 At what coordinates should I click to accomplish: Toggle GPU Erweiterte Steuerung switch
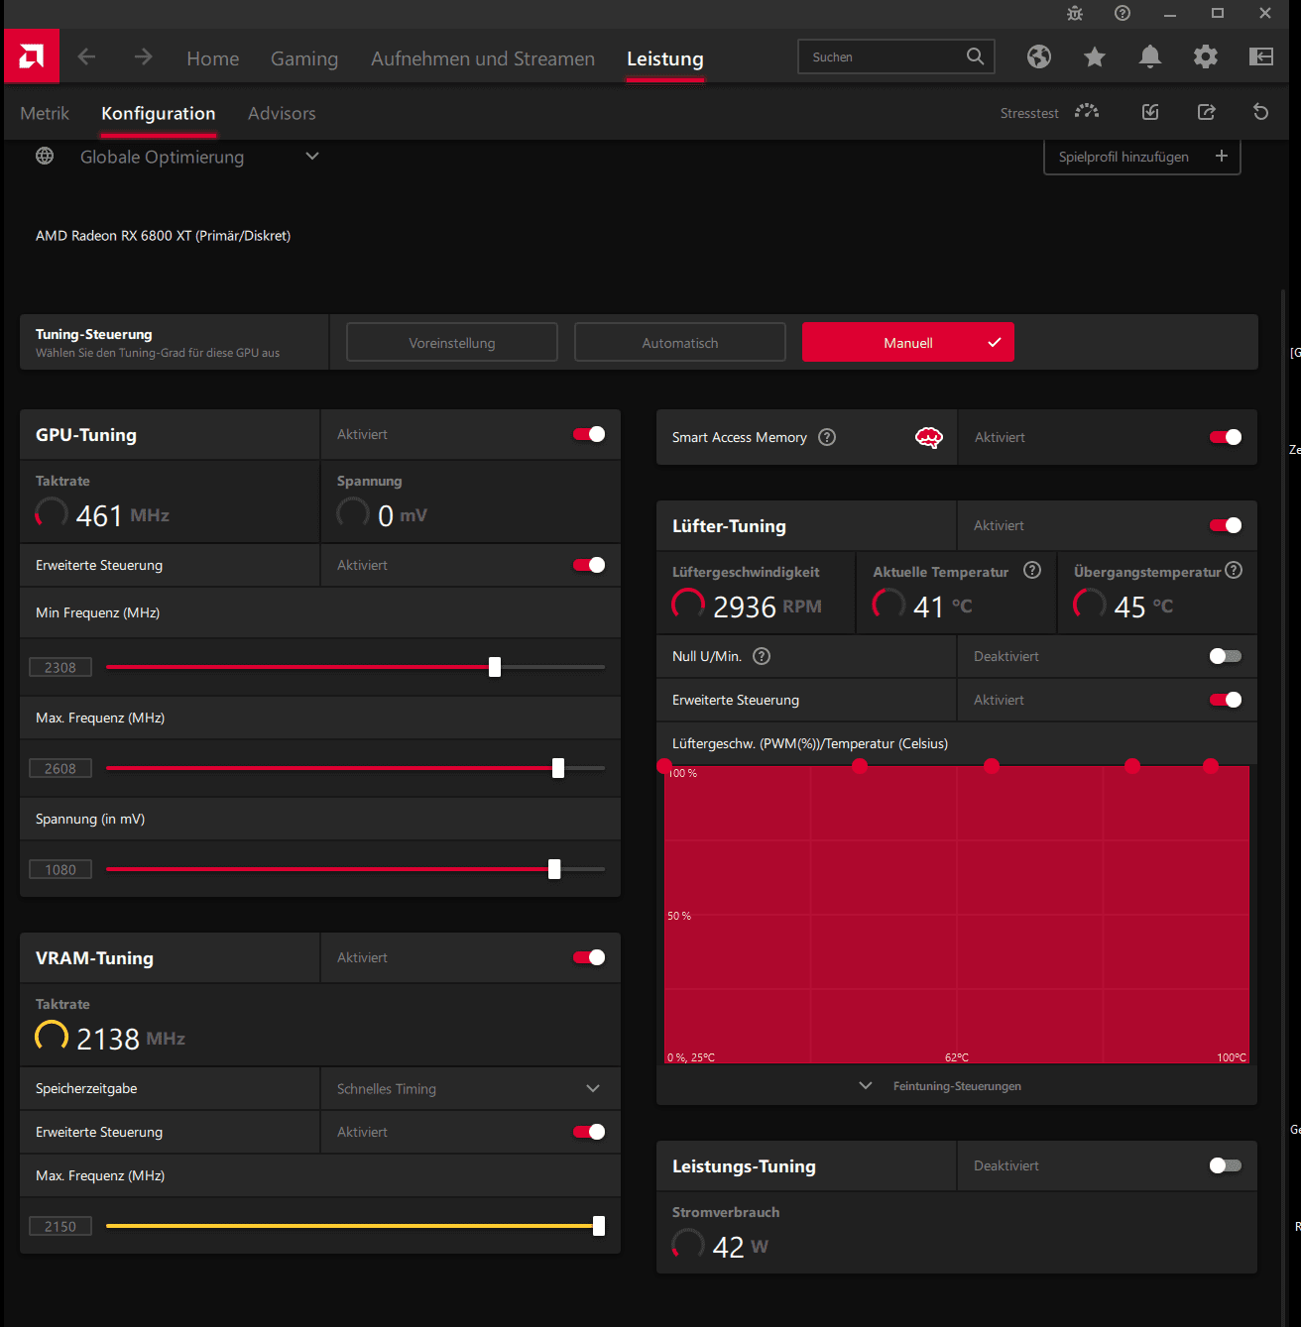tap(589, 565)
